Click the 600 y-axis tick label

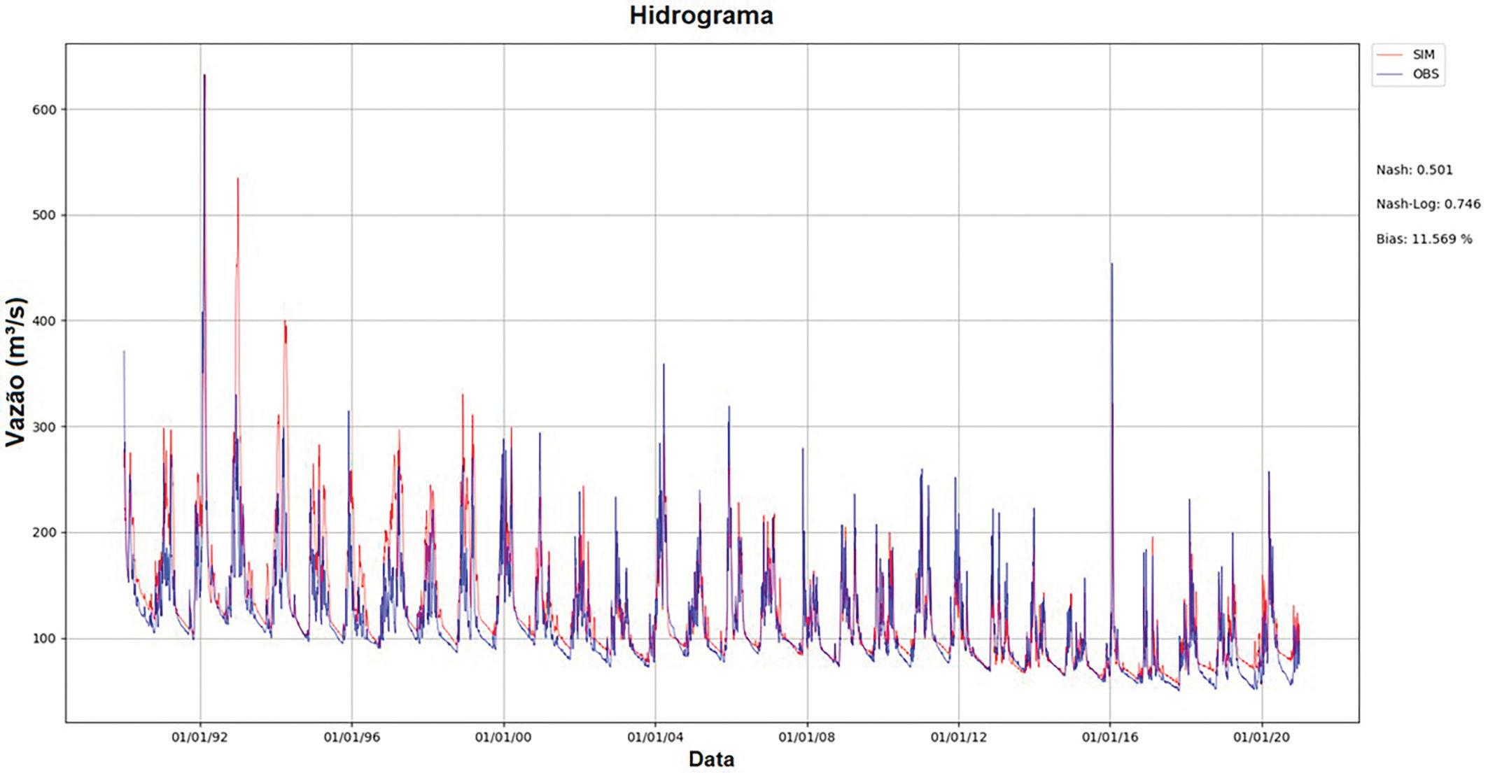click(44, 110)
